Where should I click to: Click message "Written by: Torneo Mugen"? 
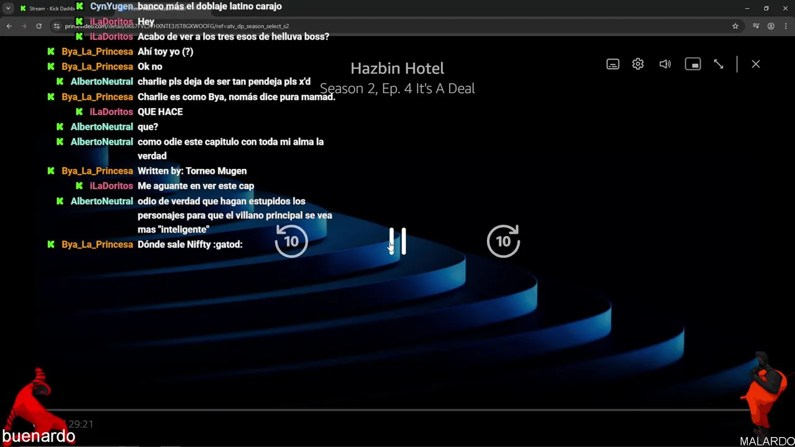(192, 171)
